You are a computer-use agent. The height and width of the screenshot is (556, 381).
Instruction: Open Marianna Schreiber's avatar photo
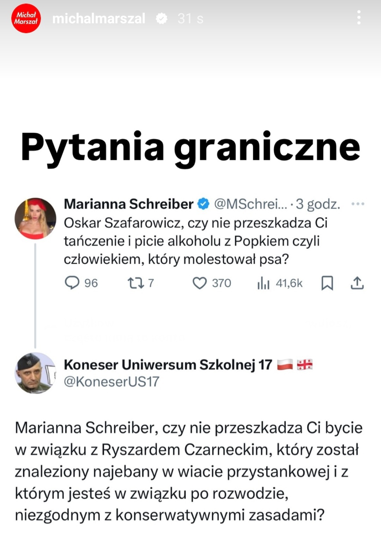click(35, 219)
